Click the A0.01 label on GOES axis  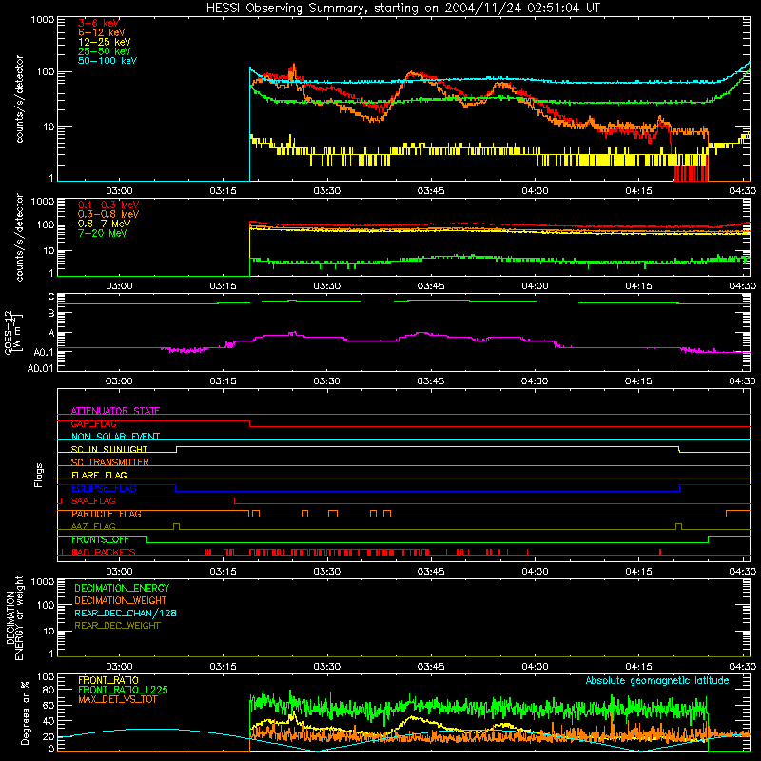pyautogui.click(x=41, y=368)
